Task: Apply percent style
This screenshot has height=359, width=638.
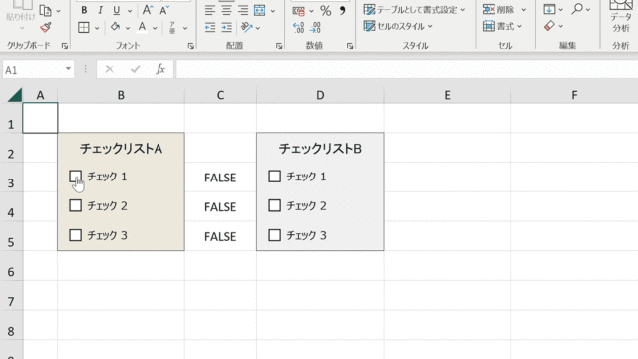Action: pyautogui.click(x=326, y=11)
